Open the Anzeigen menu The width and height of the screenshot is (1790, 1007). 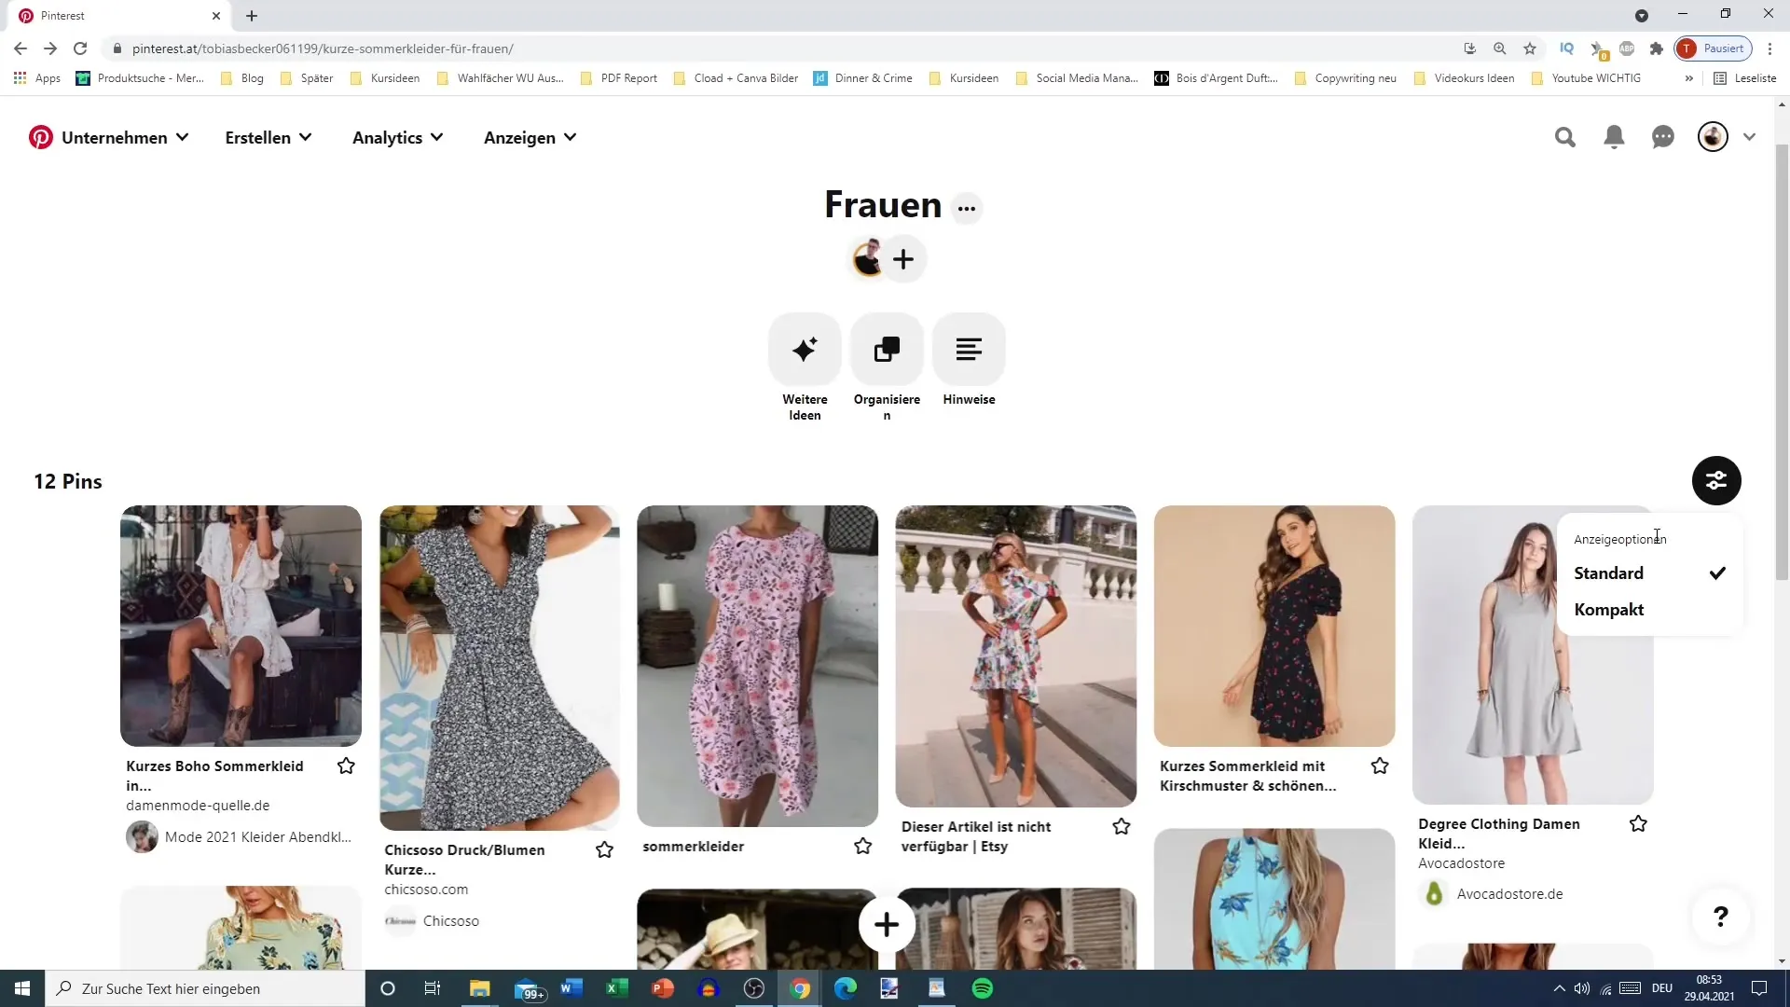click(531, 136)
